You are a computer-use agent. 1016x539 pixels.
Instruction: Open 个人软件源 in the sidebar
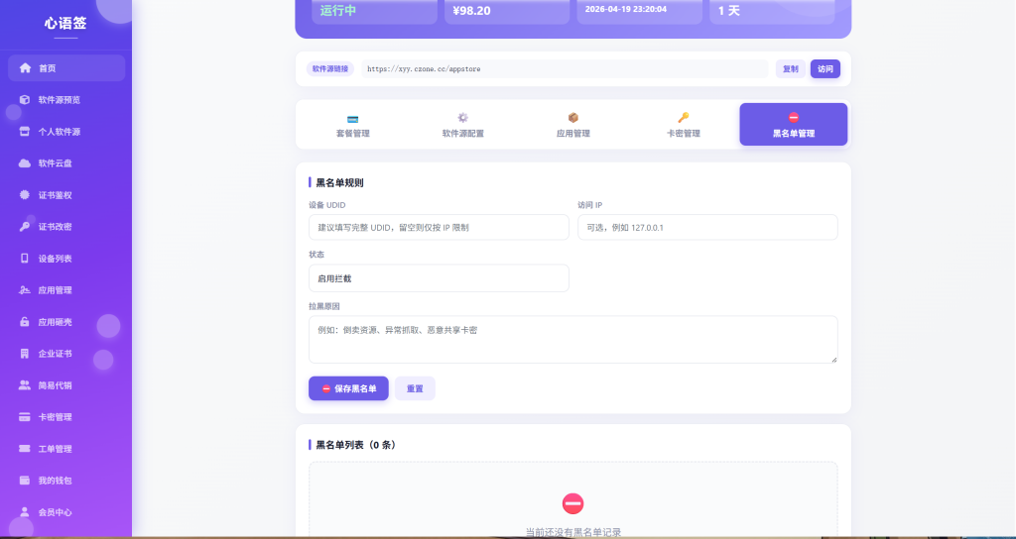coord(66,132)
